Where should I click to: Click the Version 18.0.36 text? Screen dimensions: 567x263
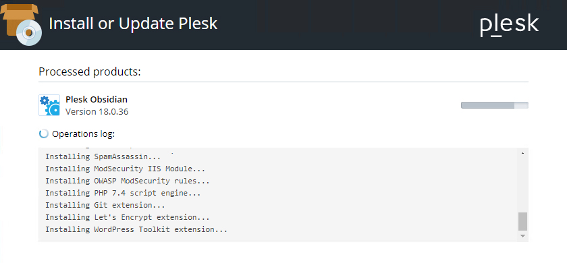97,112
